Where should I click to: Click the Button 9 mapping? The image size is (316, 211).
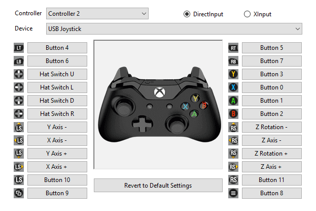click(57, 193)
